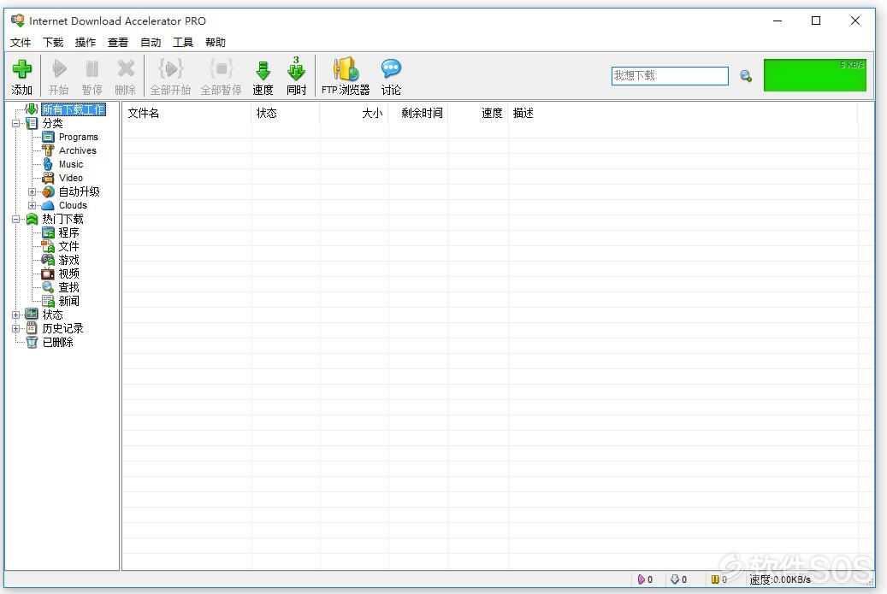
Task: Sort by the 大小 column header
Action: click(x=354, y=113)
